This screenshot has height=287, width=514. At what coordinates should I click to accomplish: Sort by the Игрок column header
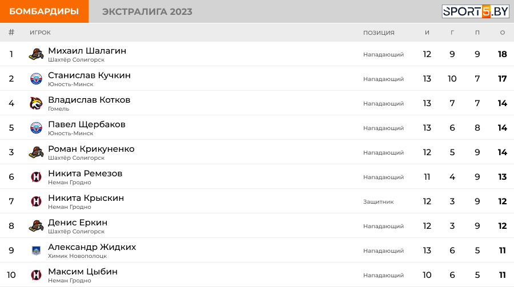point(40,33)
